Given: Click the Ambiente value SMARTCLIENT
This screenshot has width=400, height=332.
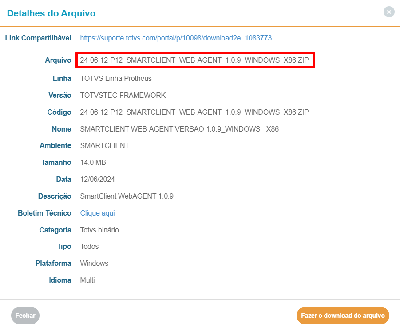Looking at the screenshot, I should [104, 146].
